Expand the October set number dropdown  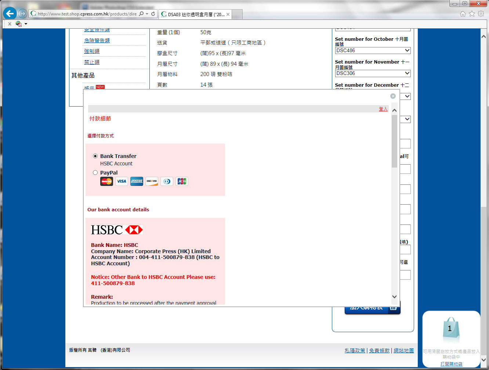(x=407, y=51)
